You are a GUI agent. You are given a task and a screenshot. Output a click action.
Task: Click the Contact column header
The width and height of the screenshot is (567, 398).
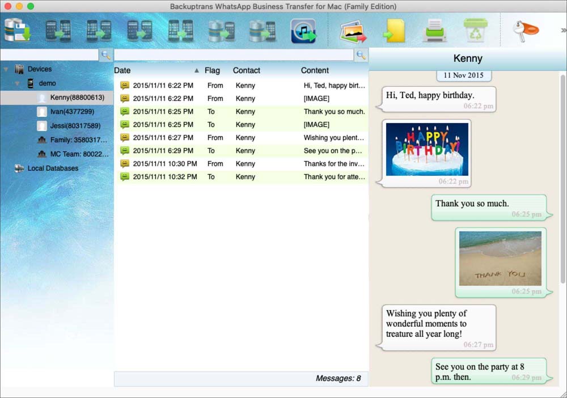click(246, 70)
